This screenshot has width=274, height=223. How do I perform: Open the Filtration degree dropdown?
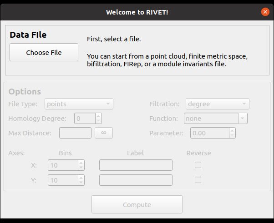tap(218, 104)
